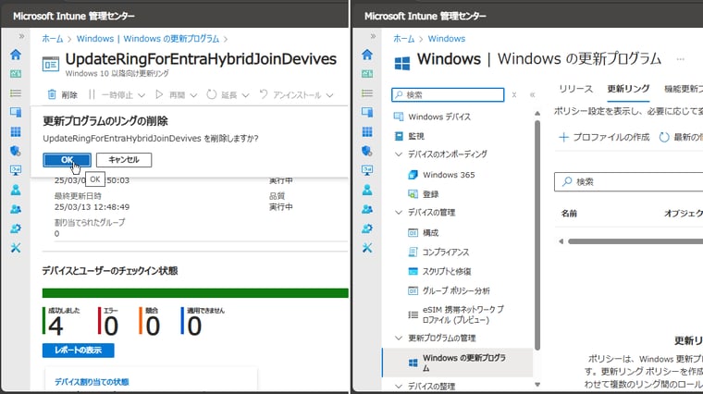This screenshot has height=394, width=703.
Task: Open Endpoint security shield icon in left sidebar
Action: point(16,151)
